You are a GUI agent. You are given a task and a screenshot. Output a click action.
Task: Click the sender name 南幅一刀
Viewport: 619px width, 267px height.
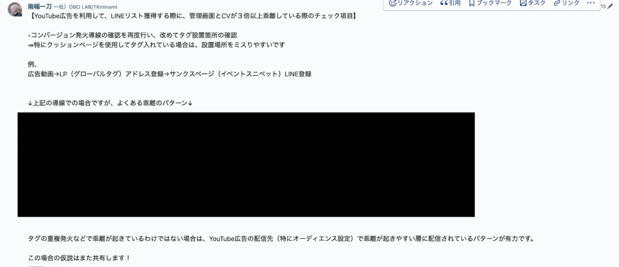(x=40, y=6)
